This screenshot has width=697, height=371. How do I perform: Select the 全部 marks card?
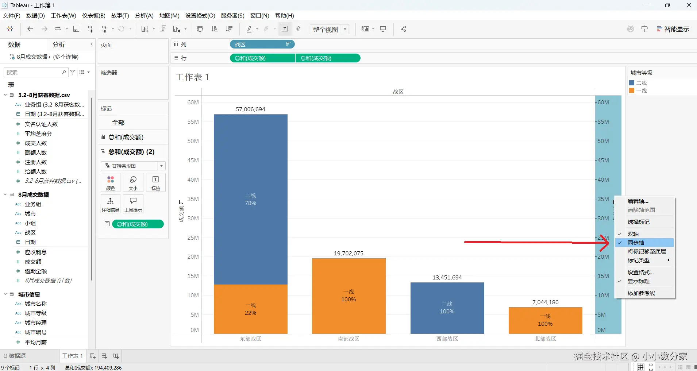(x=133, y=123)
